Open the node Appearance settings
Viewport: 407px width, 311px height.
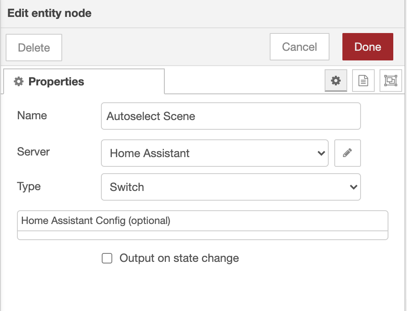coord(390,80)
